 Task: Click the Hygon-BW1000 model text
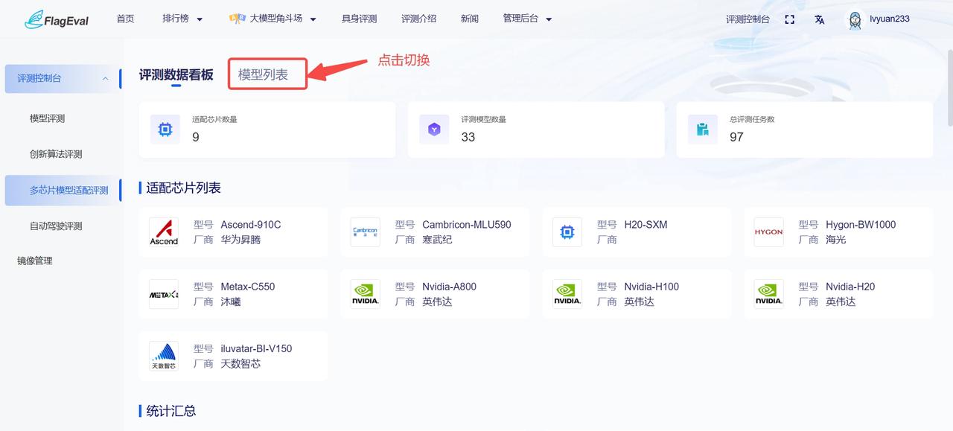pyautogui.click(x=861, y=225)
